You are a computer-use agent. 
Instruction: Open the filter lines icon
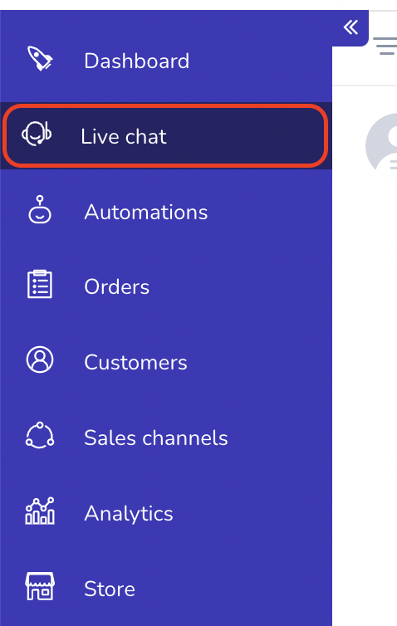[x=385, y=46]
